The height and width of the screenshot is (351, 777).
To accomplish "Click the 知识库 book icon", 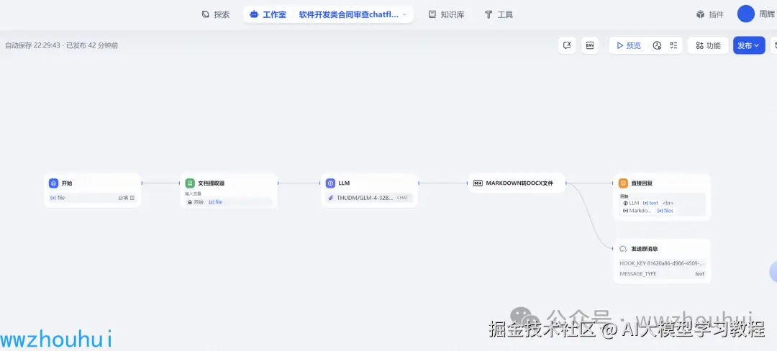I will coord(432,14).
